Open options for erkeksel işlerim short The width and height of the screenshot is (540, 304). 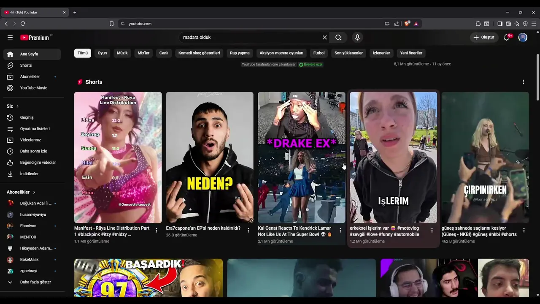[432, 230]
